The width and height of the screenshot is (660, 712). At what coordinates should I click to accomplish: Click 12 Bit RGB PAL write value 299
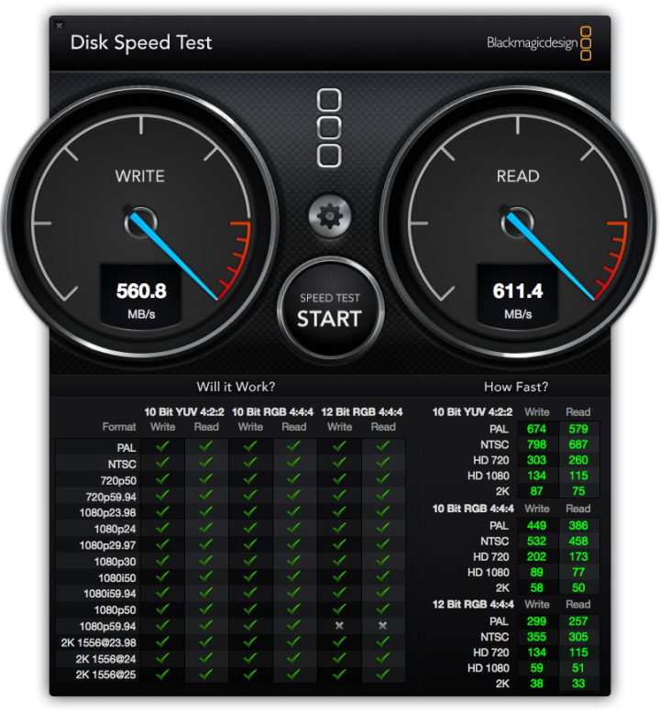[x=536, y=621]
